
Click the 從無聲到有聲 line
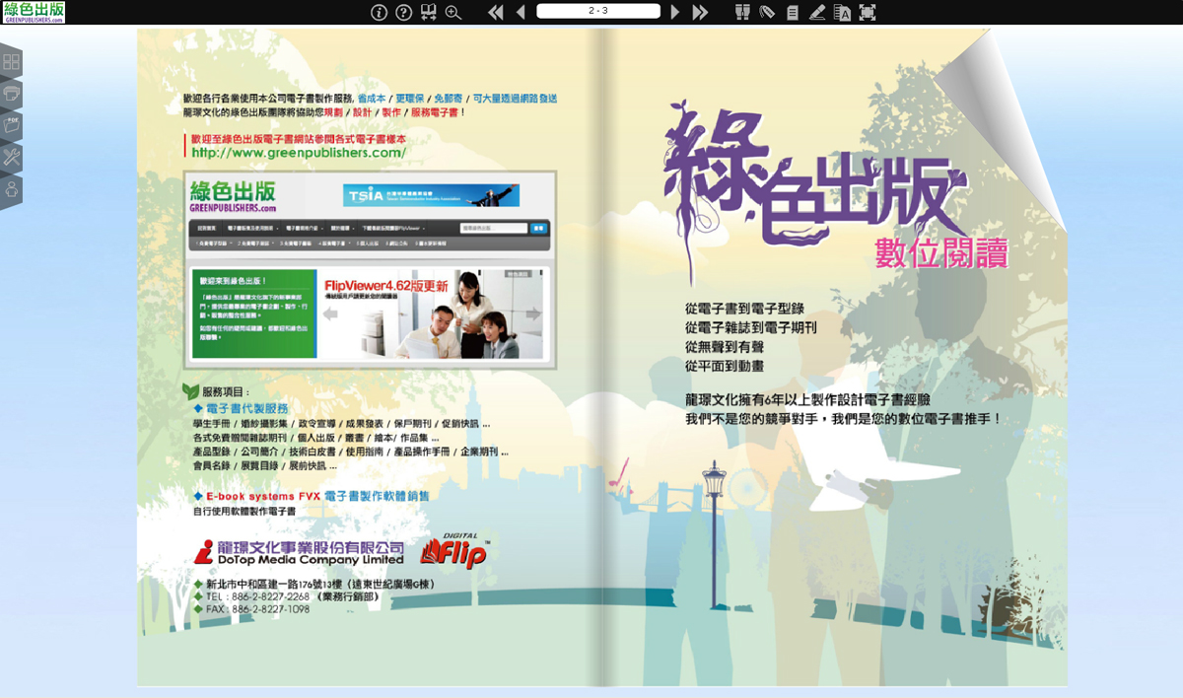725,347
